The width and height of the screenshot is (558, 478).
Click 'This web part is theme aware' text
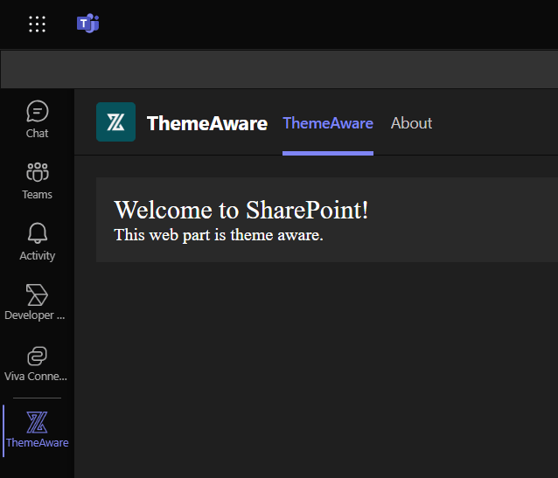tap(219, 234)
